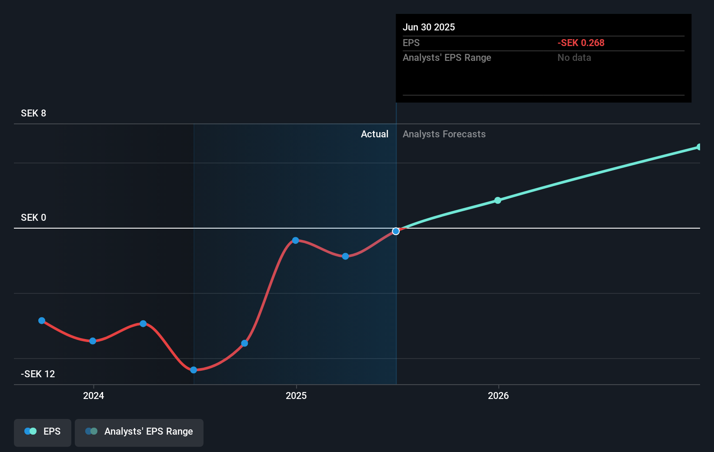Toggle the Analysts' EPS Range series
714x452 pixels.
(139, 432)
